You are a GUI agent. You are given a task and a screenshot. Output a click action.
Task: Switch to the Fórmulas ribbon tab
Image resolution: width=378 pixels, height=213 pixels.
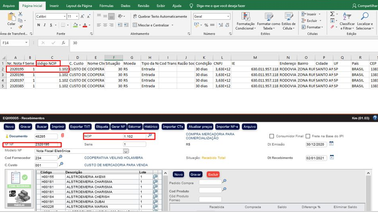pyautogui.click(x=106, y=6)
